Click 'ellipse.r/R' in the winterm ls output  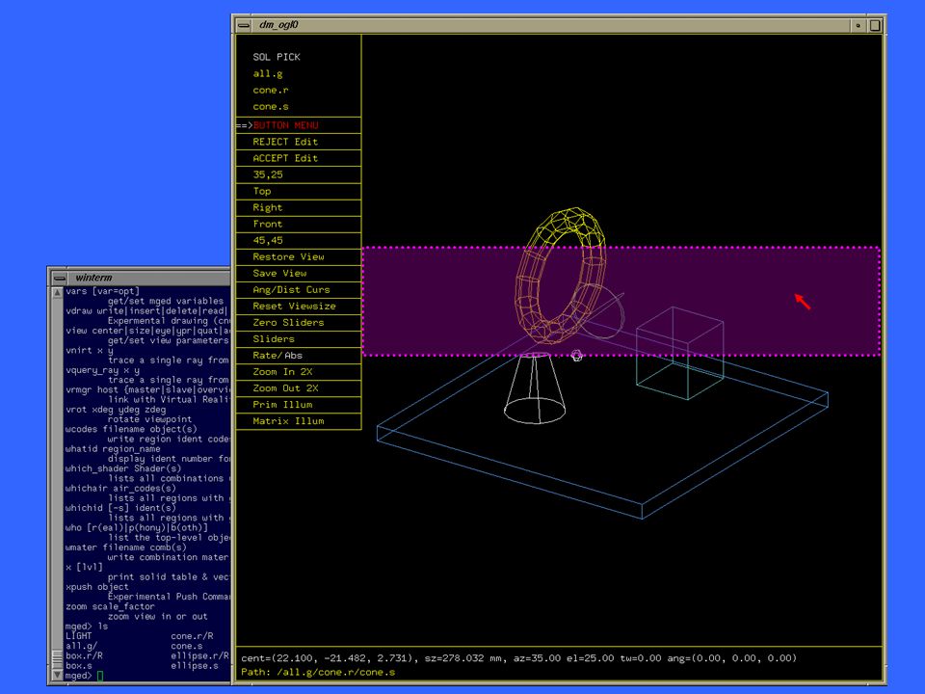tap(200, 655)
